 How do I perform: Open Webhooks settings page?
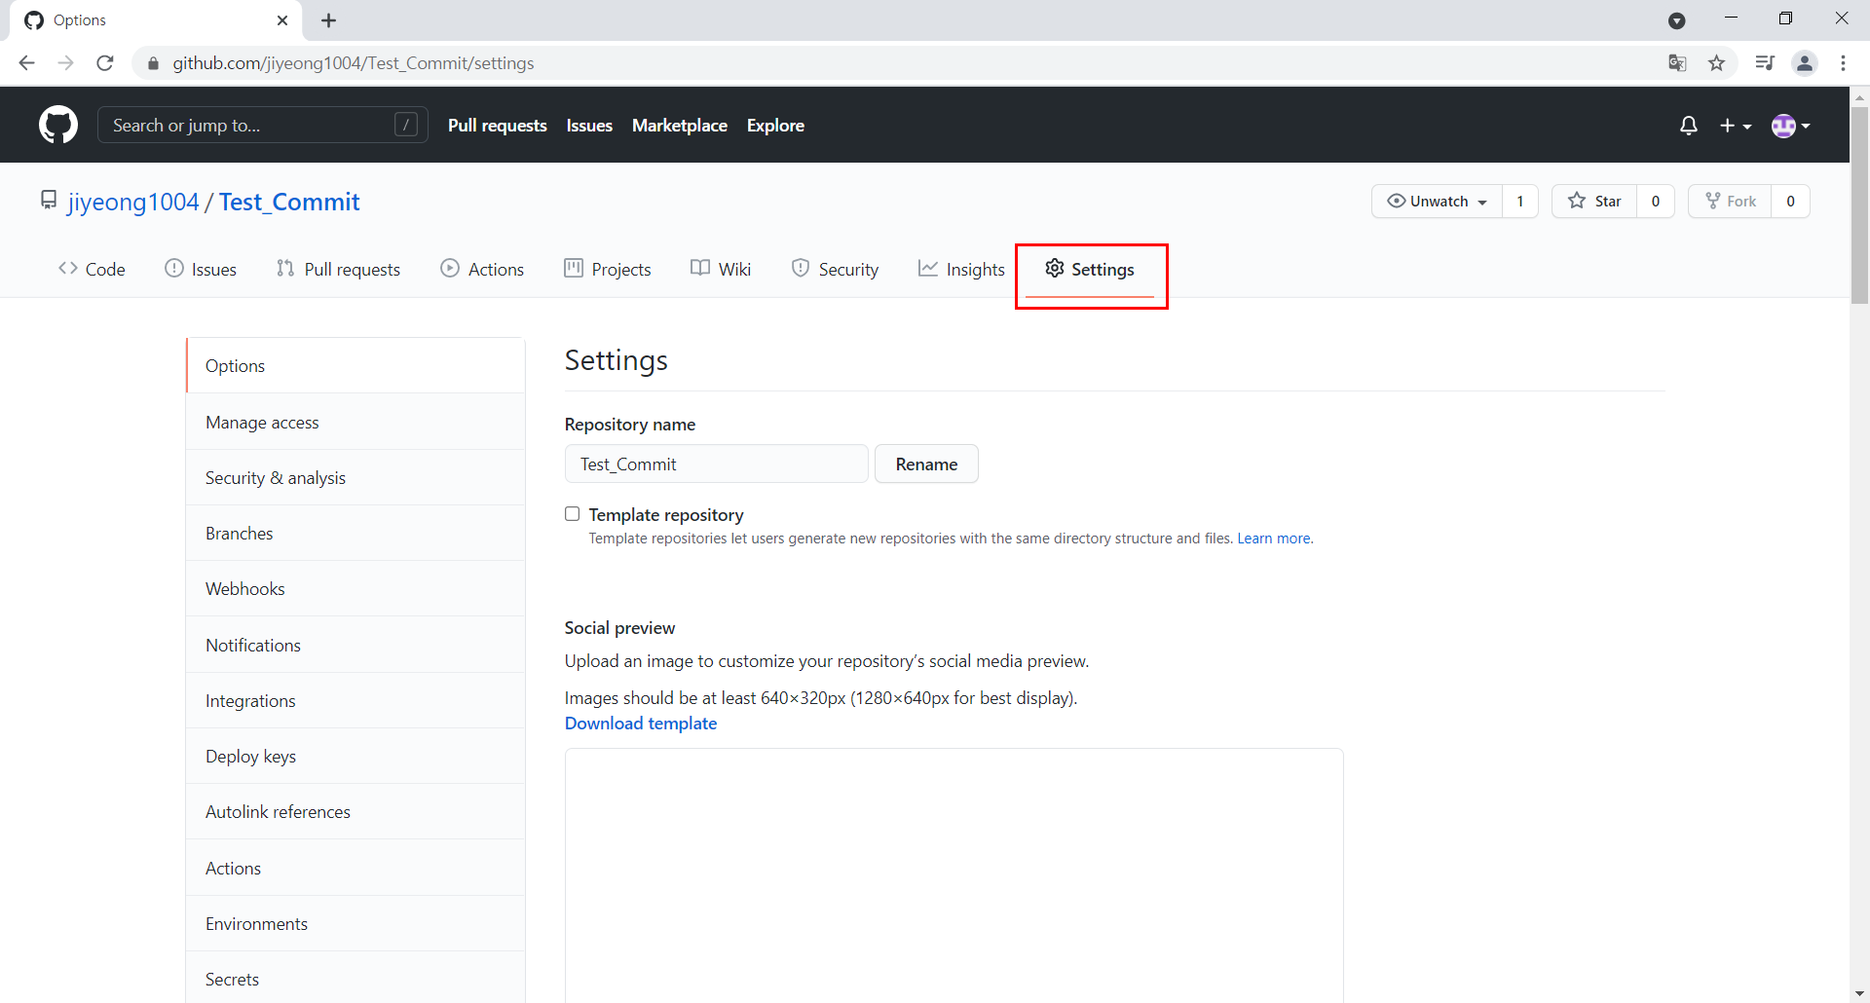(355, 589)
